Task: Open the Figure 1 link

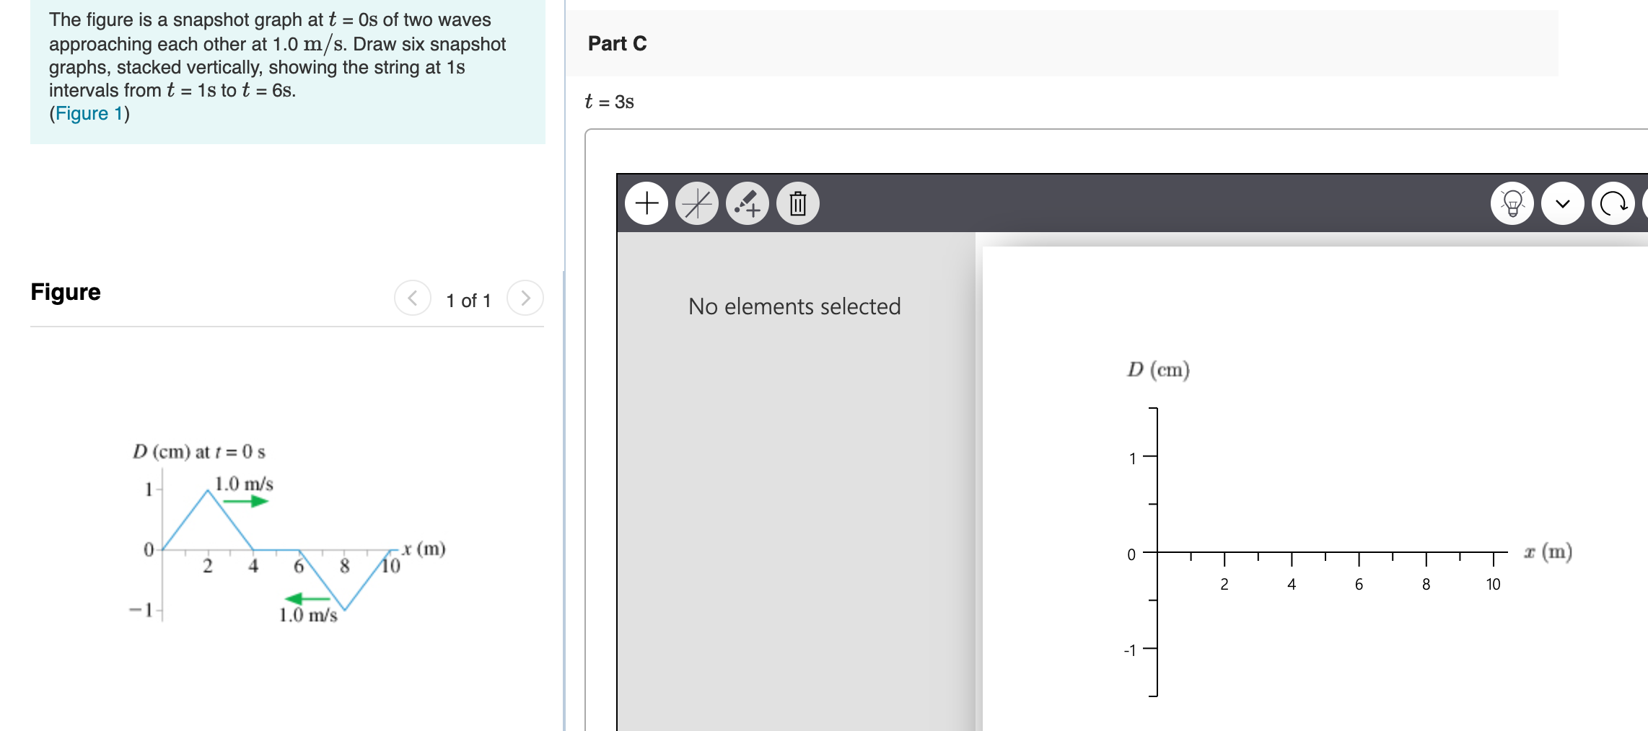Action: click(x=87, y=113)
